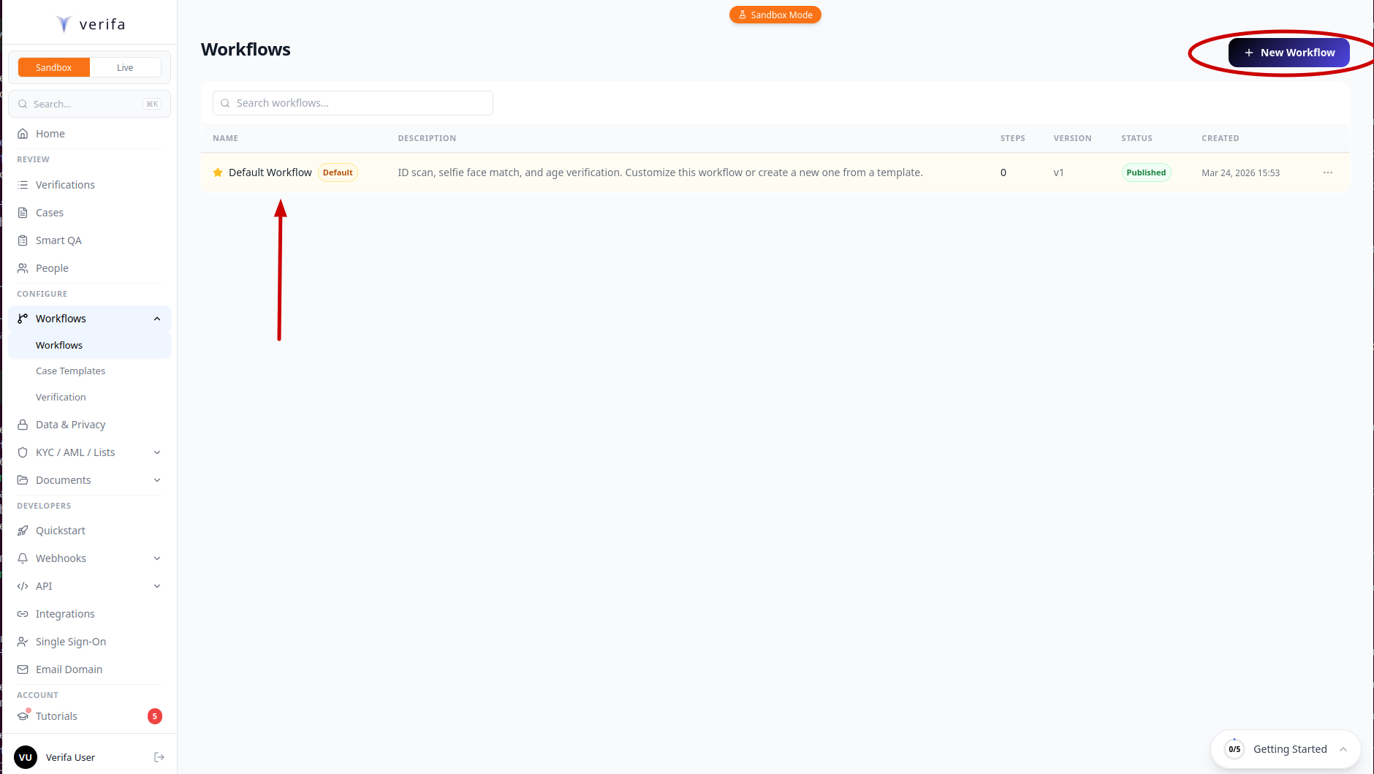Screen dimensions: 1374x774
Task: Switch to Live mode
Action: 125,67
